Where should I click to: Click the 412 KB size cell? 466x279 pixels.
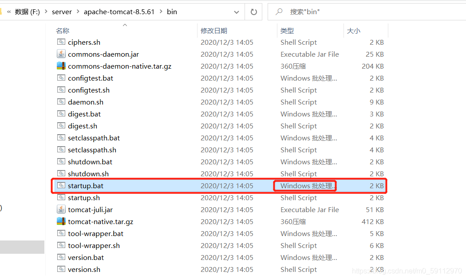[373, 222]
